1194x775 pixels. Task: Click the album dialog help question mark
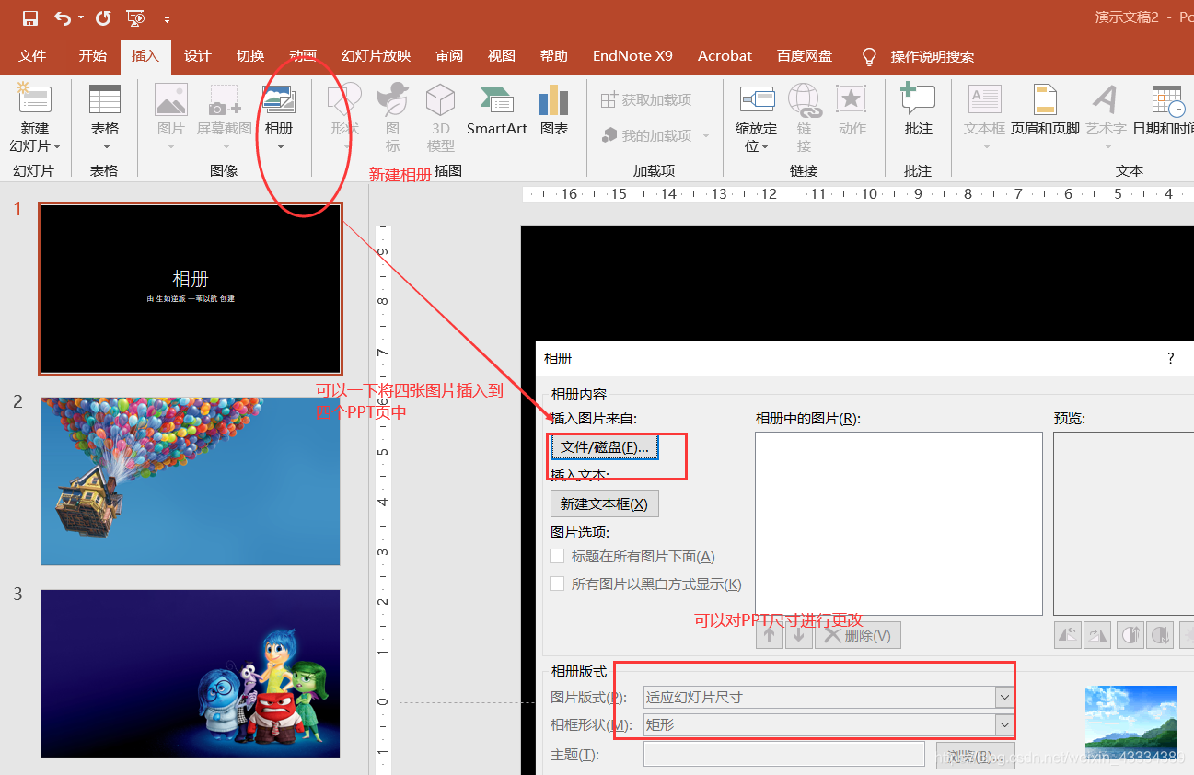[x=1171, y=358]
